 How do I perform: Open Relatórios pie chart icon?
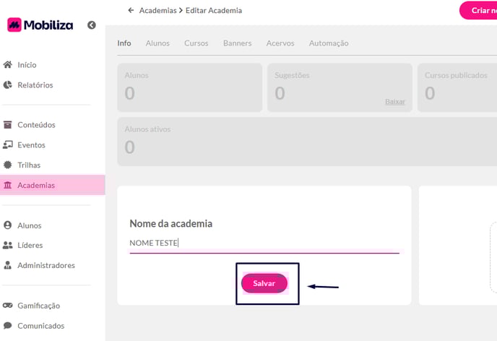[x=8, y=85]
